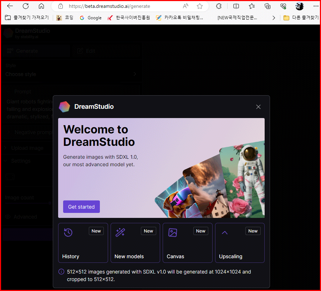Switch to the Generate tab
Screen dimensions: 321x291
click(x=36, y=51)
